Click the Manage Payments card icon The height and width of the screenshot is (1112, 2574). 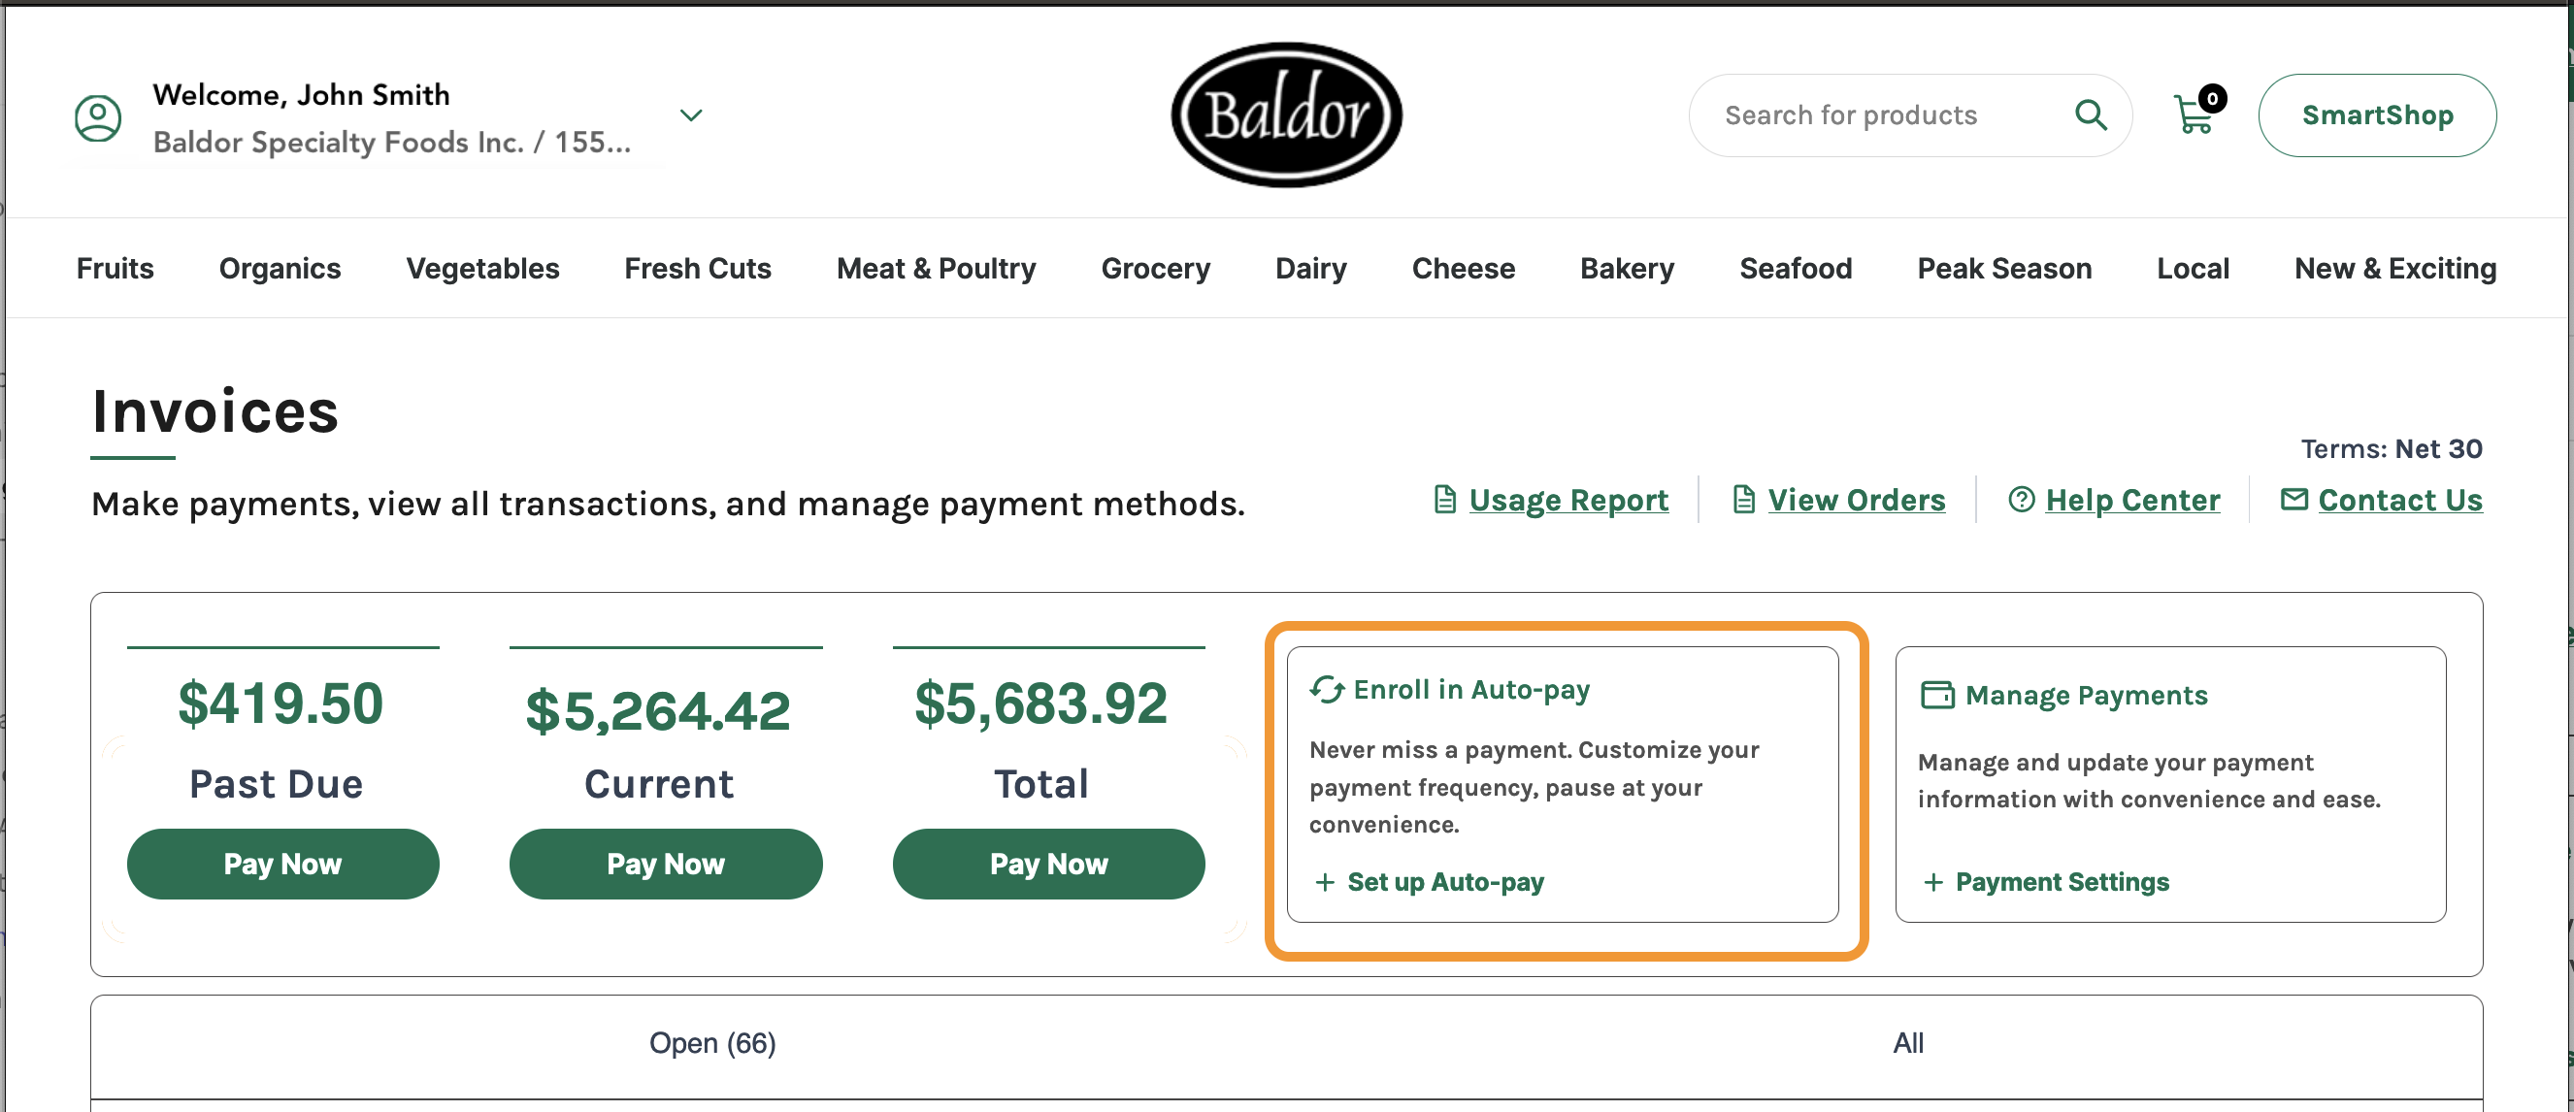point(1936,695)
